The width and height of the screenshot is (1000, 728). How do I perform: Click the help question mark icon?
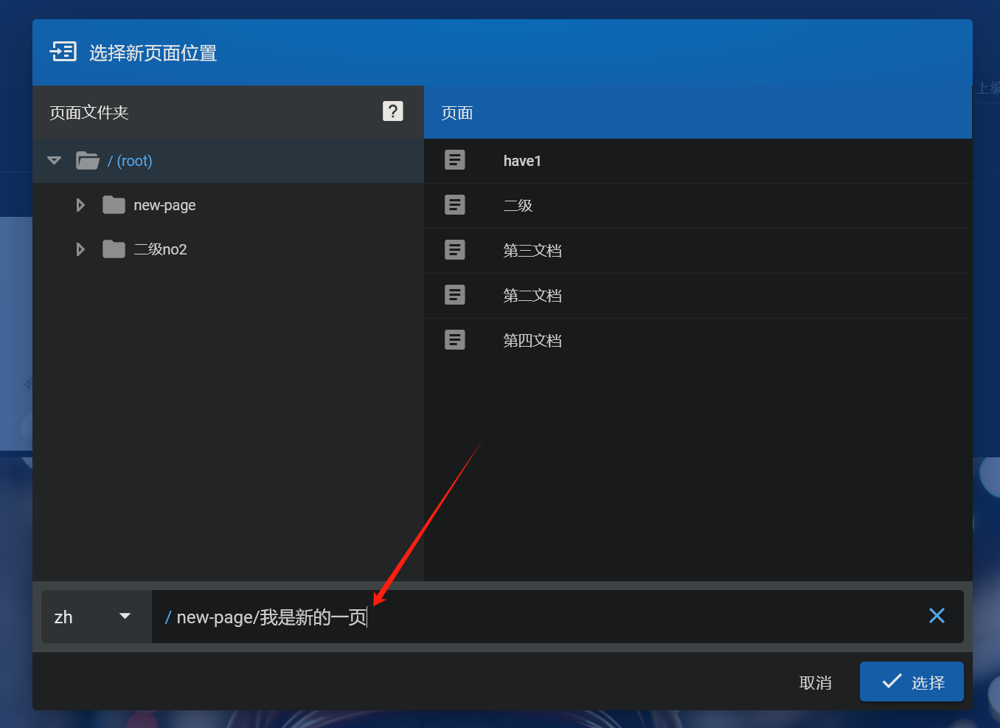392,111
